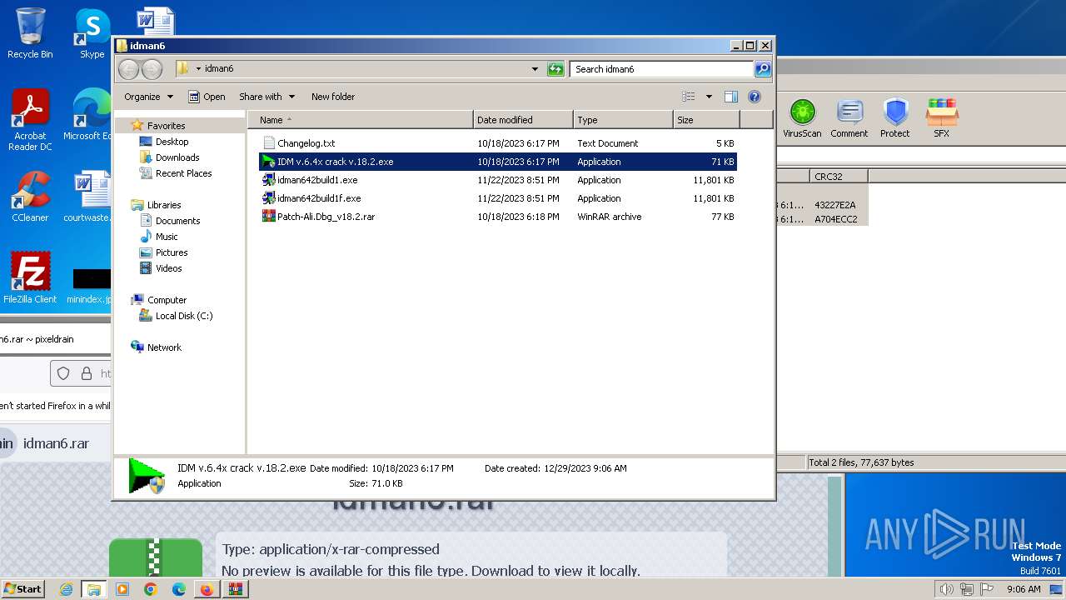
Task: Select the Changelog.txt file
Action: pyautogui.click(x=498, y=143)
